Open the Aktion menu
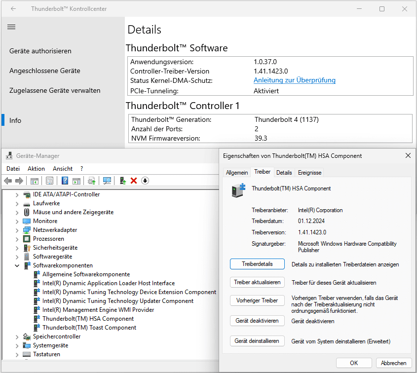This screenshot has height=373, width=417. tap(36, 169)
